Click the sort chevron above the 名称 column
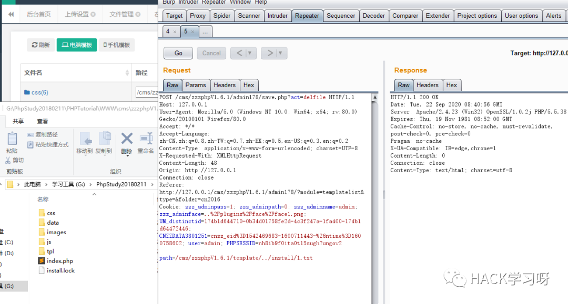This screenshot has height=304, width=568. tap(94, 194)
